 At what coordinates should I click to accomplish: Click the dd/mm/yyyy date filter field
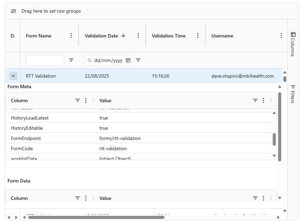click(108, 60)
